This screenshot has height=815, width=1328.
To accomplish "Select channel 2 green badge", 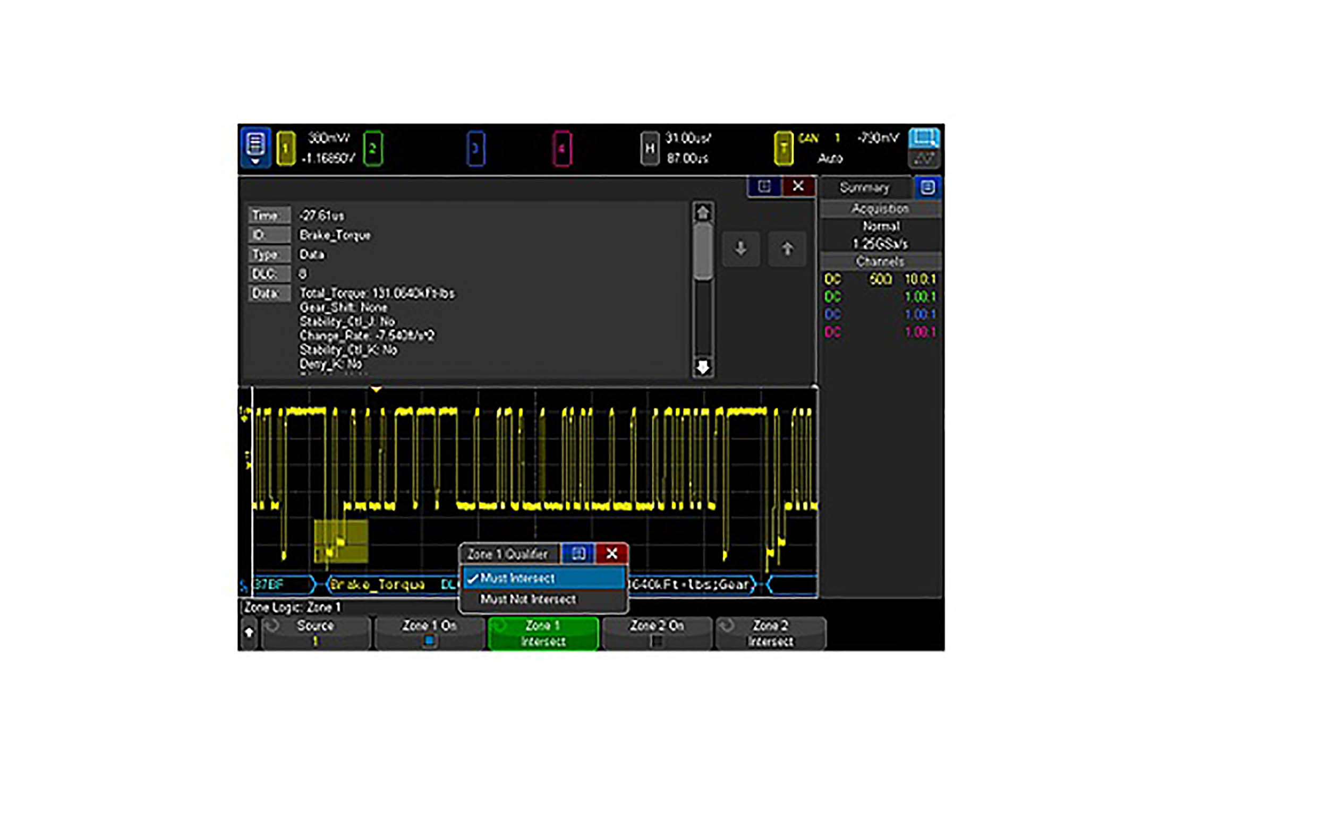I will coord(372,148).
